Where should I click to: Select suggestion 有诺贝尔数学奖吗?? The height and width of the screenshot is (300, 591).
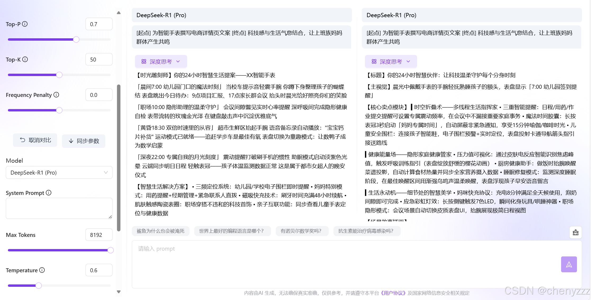(301, 231)
